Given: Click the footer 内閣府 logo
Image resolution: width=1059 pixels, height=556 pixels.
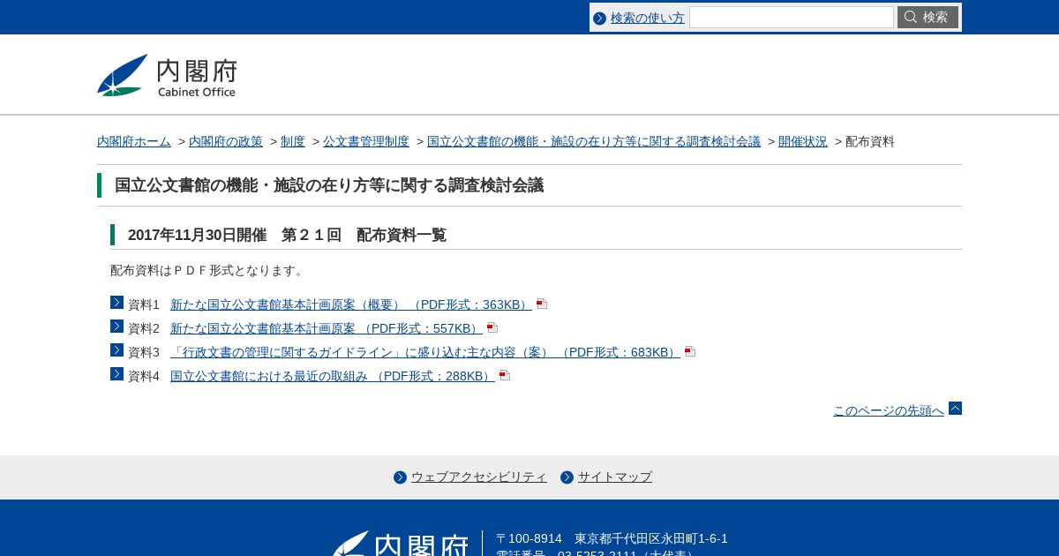Looking at the screenshot, I should coord(401,544).
